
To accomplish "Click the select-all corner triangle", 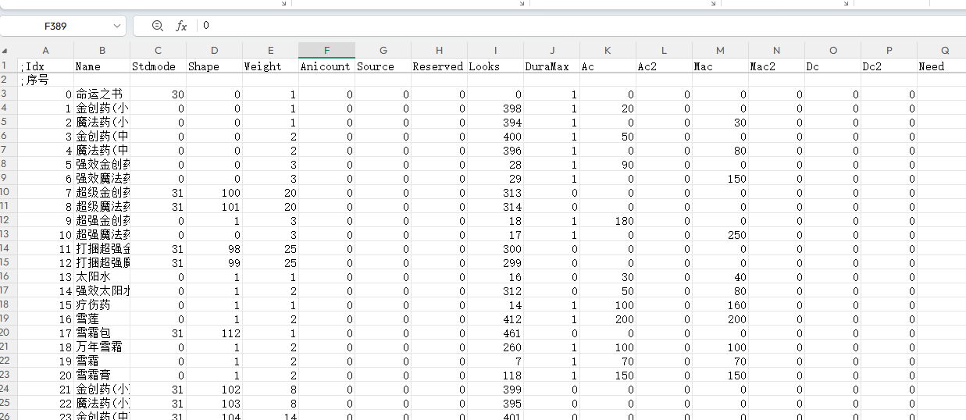I will (x=5, y=51).
